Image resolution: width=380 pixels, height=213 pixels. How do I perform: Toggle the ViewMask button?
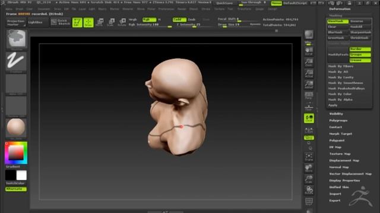click(338, 21)
